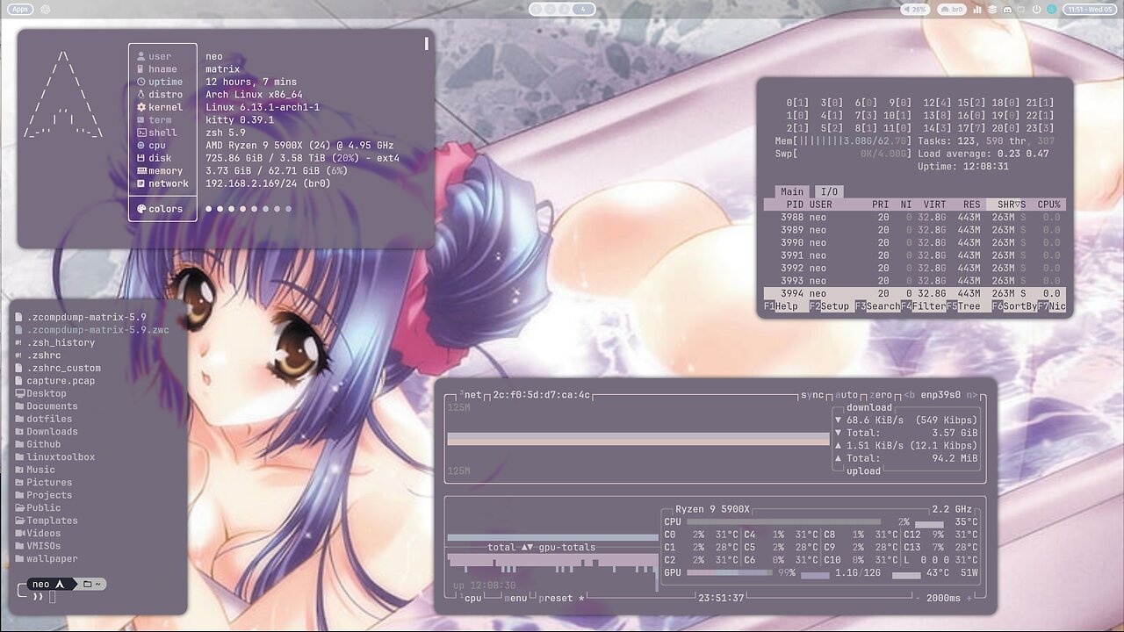
Task: Open the Music folder icon
Action: pos(19,470)
